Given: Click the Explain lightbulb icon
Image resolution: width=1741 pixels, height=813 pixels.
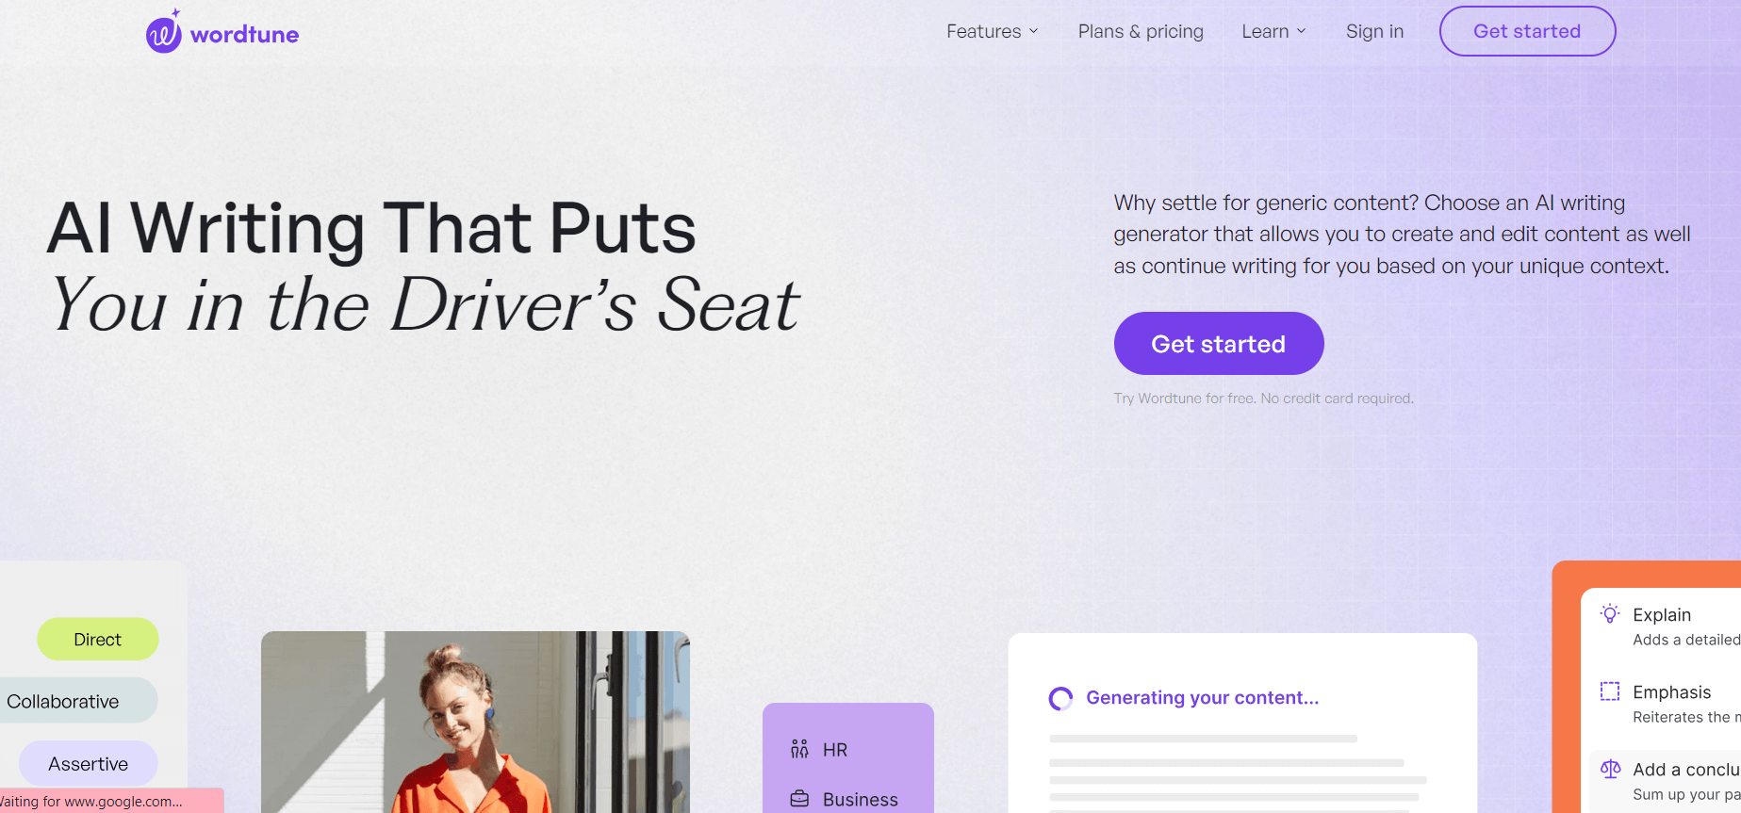Looking at the screenshot, I should pyautogui.click(x=1610, y=614).
